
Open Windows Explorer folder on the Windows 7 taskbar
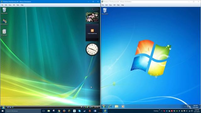click(117, 106)
